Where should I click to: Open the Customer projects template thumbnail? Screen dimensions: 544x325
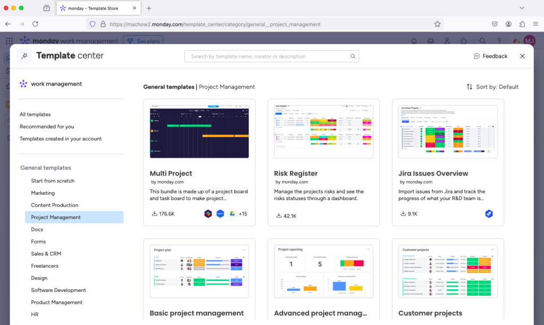(448, 271)
